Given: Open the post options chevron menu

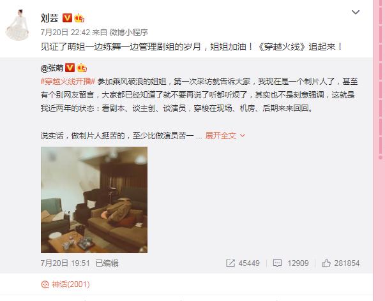Looking at the screenshot, I should click(x=356, y=12).
